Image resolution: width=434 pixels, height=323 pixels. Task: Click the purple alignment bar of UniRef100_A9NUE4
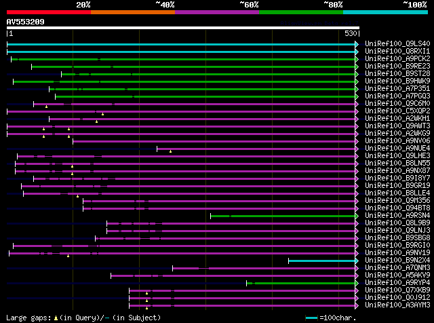256,149
